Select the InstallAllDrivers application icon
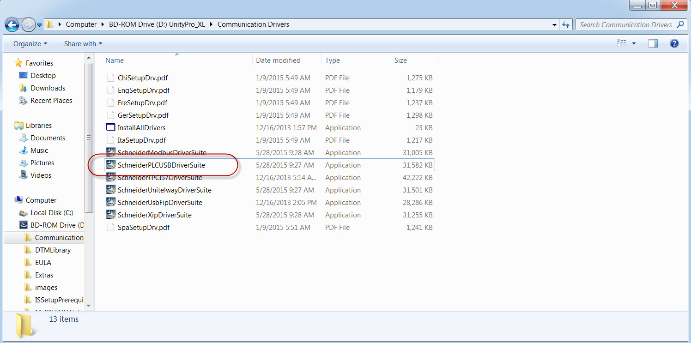The image size is (691, 343). click(x=110, y=127)
